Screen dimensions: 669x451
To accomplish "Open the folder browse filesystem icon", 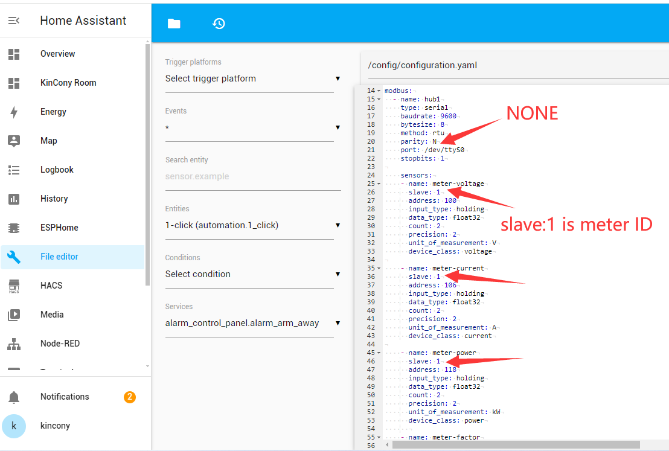I will [174, 24].
